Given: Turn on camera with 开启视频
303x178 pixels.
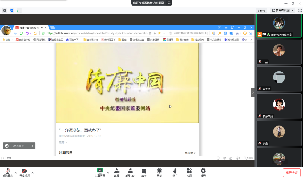Looking at the screenshot, I should click(x=25, y=172).
